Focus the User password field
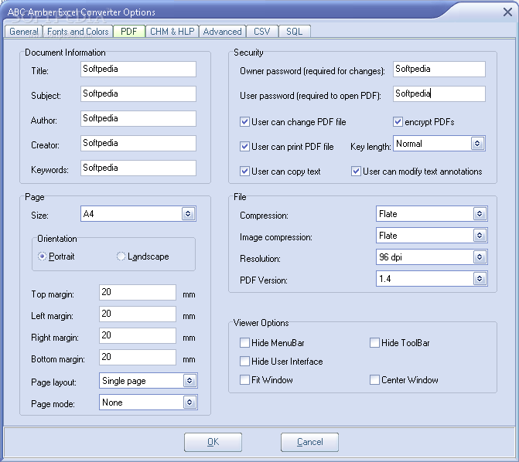The image size is (519, 462). point(439,94)
